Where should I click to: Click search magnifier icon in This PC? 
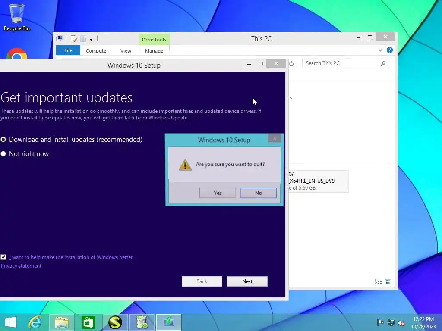[383, 63]
